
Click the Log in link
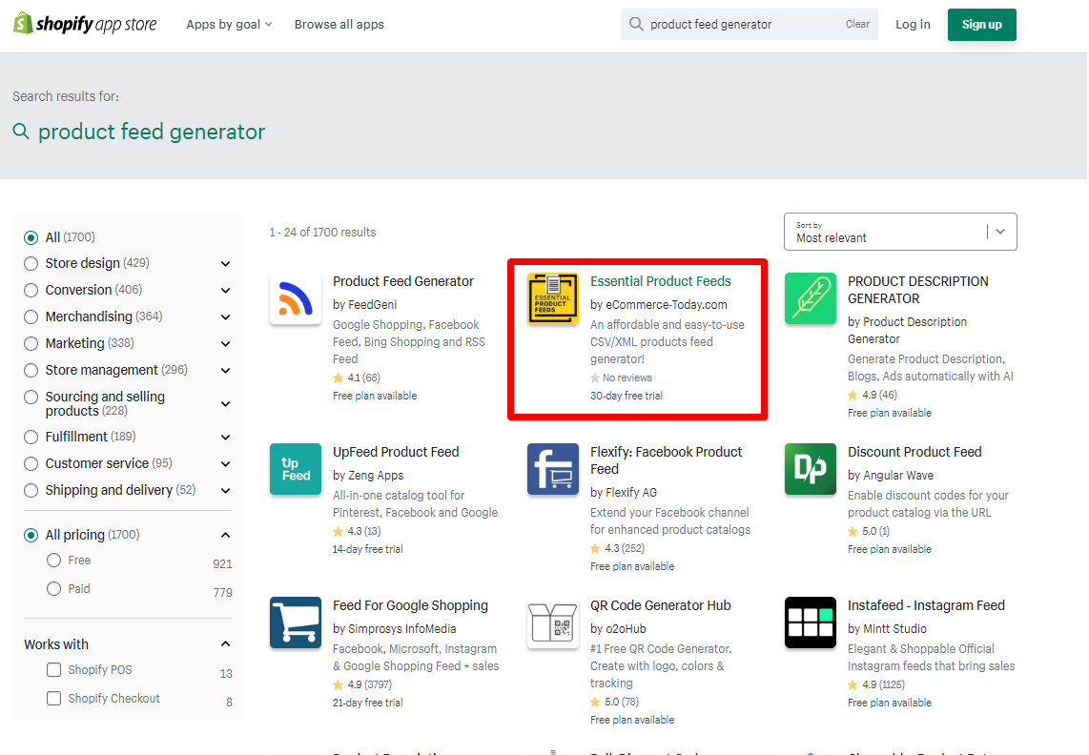point(913,25)
